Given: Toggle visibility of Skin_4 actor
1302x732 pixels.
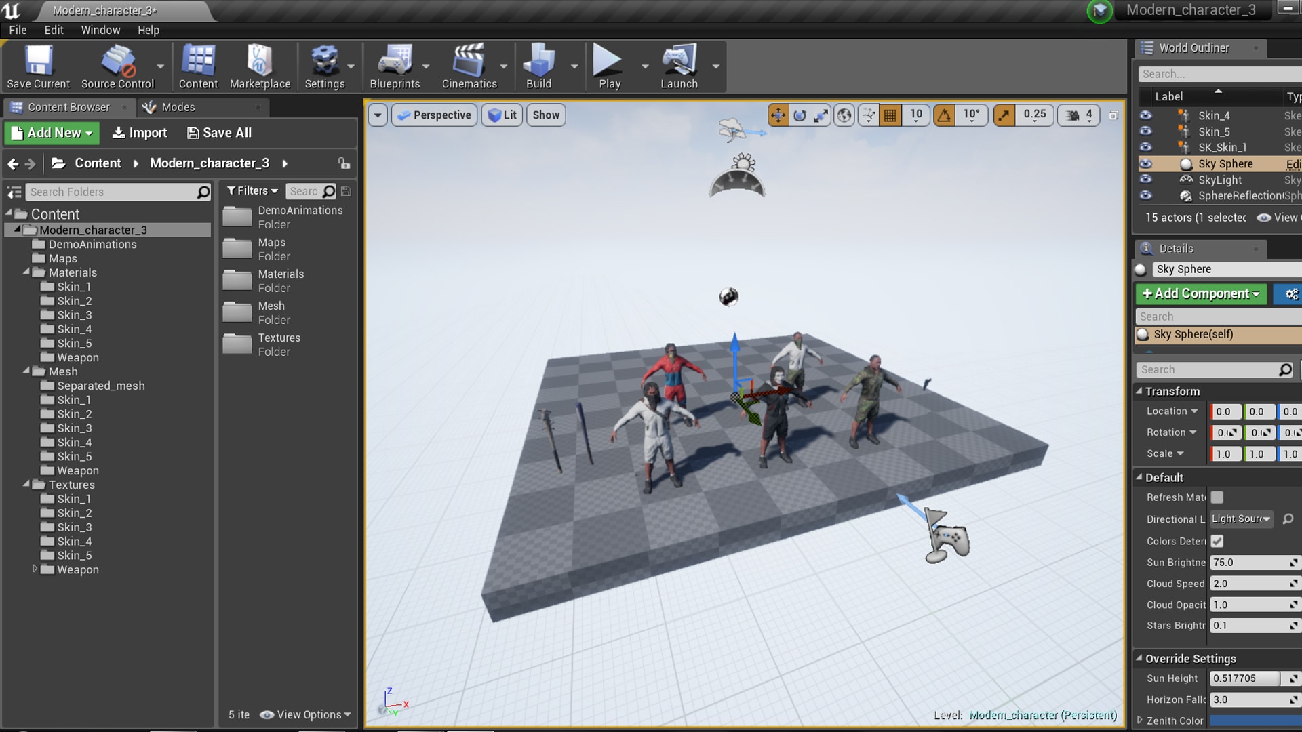Looking at the screenshot, I should tap(1145, 115).
